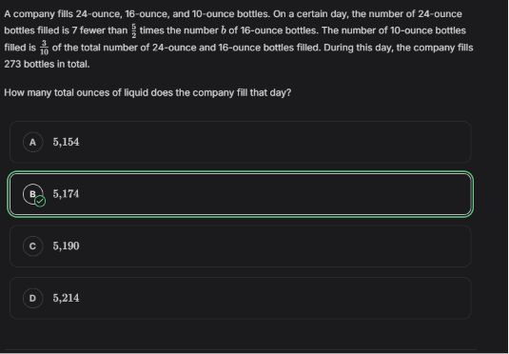Image resolution: width=509 pixels, height=354 pixels.
Task: Click the green checkmark badge on option B
Action: (x=40, y=202)
